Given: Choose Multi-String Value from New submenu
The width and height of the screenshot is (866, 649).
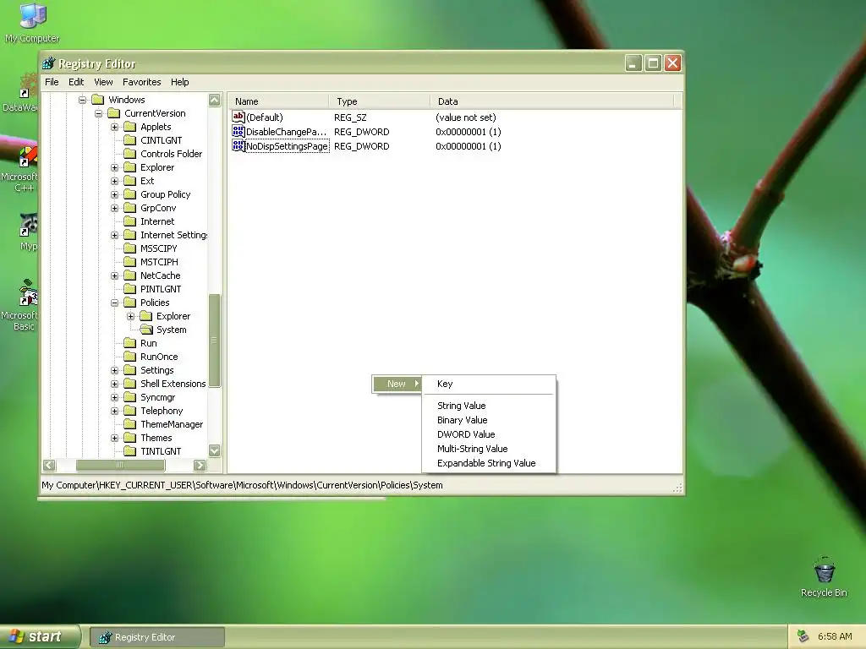Looking at the screenshot, I should 489,449.
